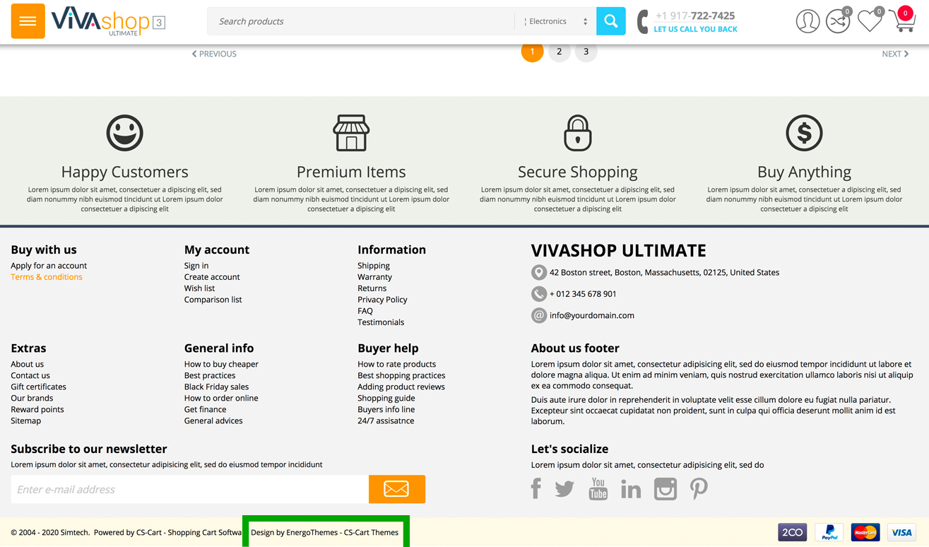The image size is (929, 547).
Task: Visit the YouTube social icon
Action: [598, 488]
